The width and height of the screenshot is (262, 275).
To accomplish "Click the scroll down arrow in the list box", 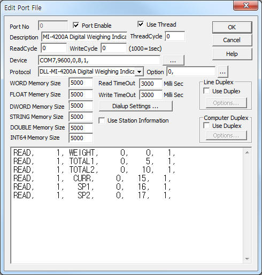I will coord(247,258).
